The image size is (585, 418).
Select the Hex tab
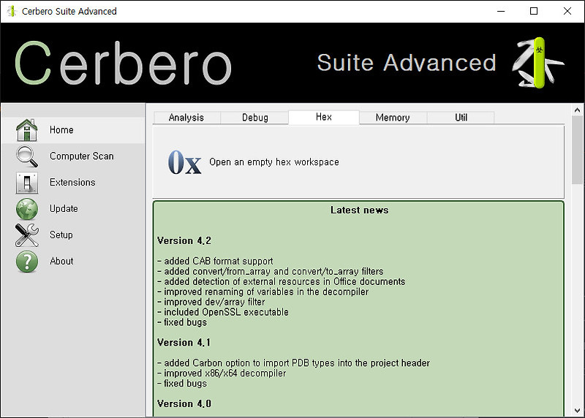324,117
